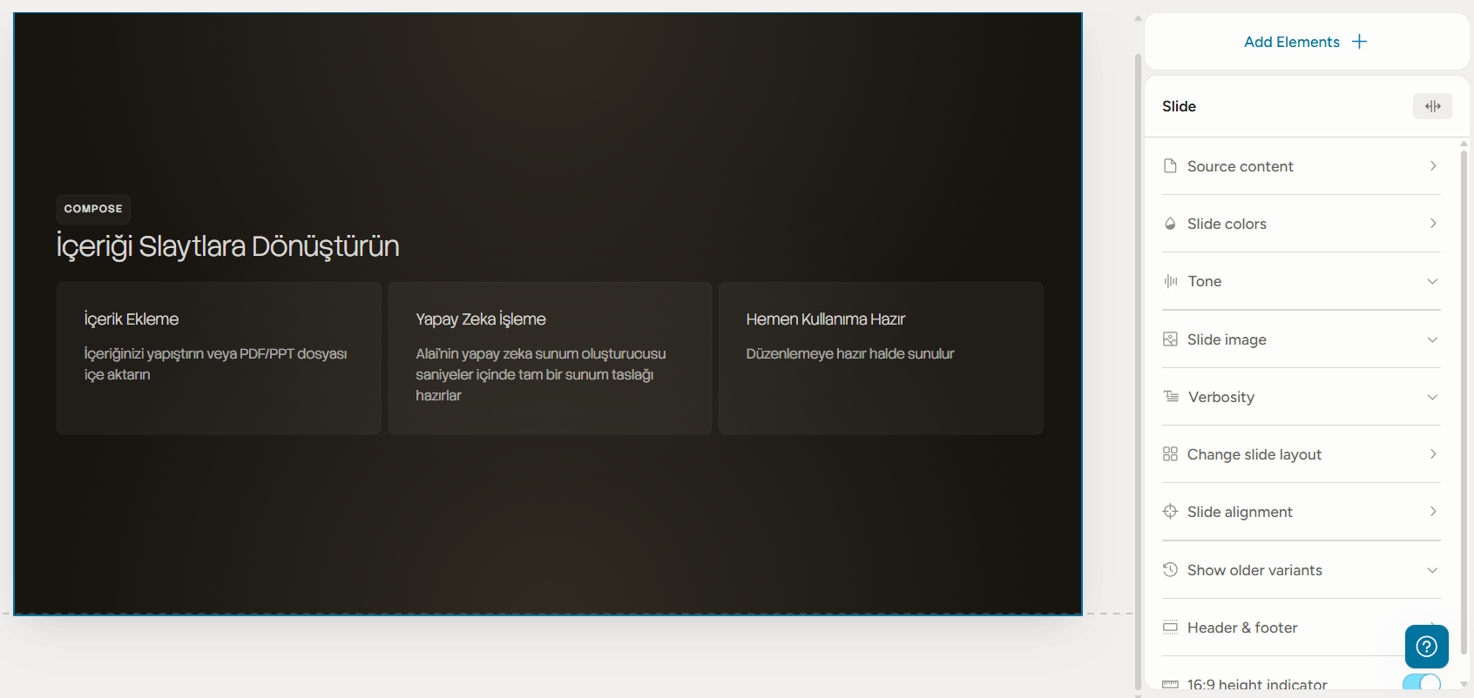Click the COMPOSE tag on the slide
Image resolution: width=1474 pixels, height=698 pixels.
[93, 209]
